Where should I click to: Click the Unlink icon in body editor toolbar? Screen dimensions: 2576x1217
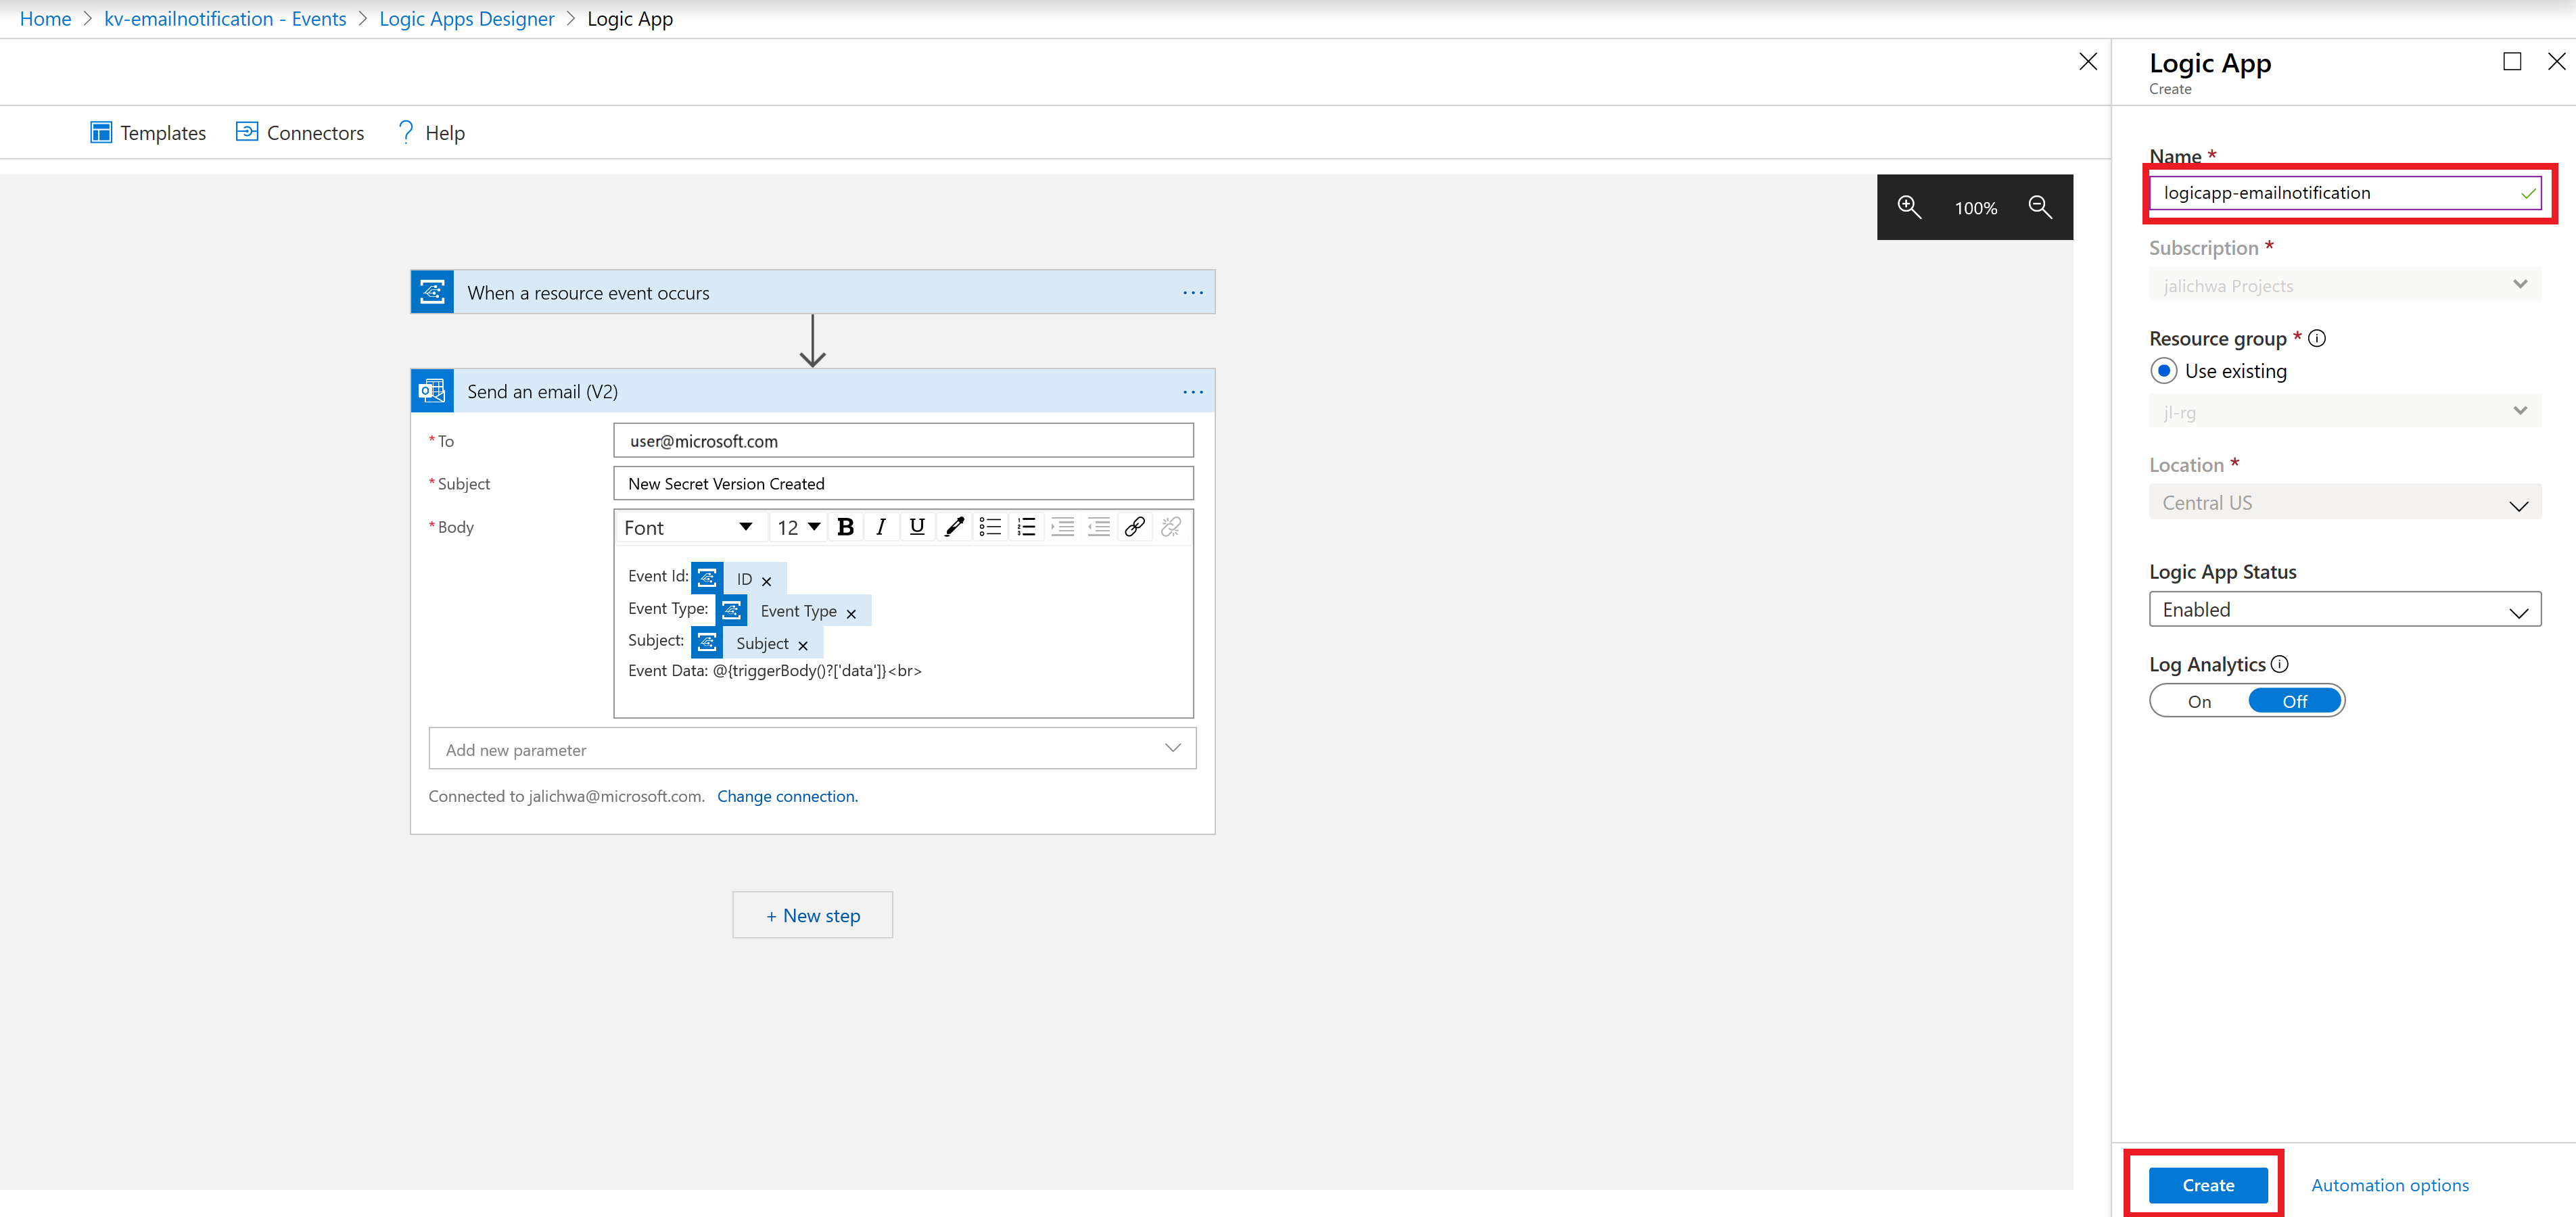coord(1171,527)
